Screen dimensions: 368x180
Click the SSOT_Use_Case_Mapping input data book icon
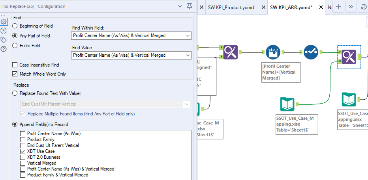point(287,104)
